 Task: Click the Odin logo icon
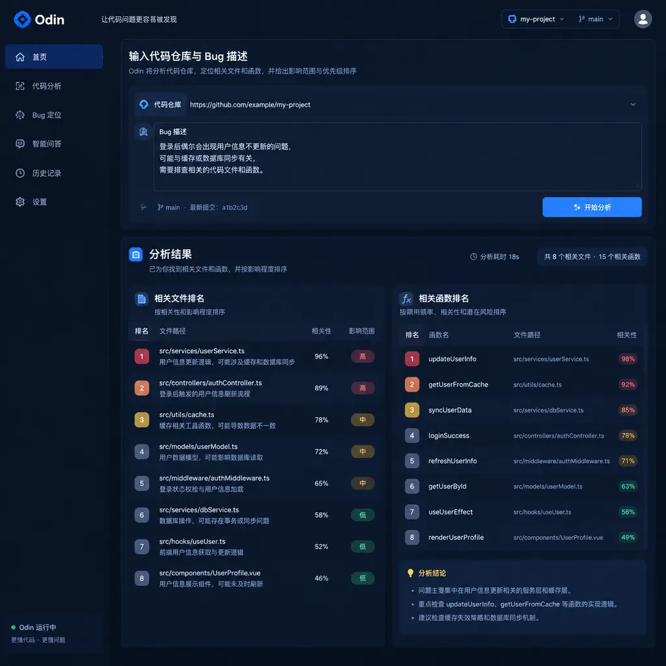click(x=22, y=20)
